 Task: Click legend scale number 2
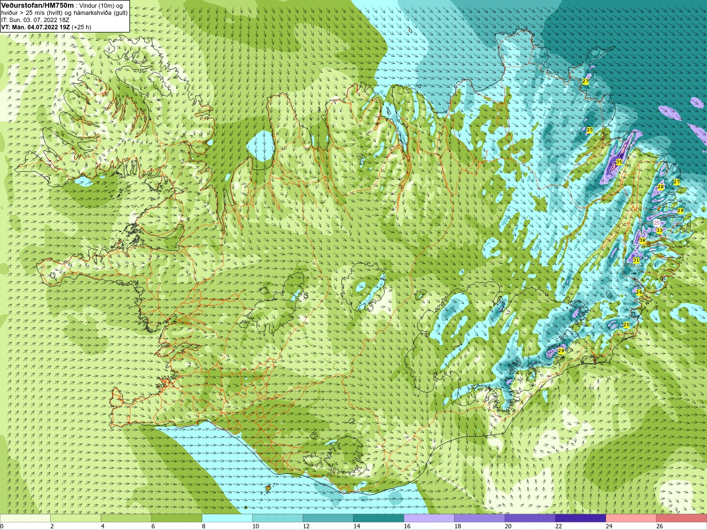52,527
